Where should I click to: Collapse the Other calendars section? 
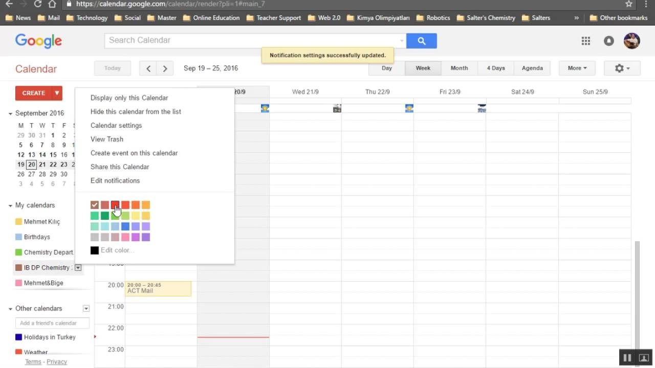tap(10, 309)
